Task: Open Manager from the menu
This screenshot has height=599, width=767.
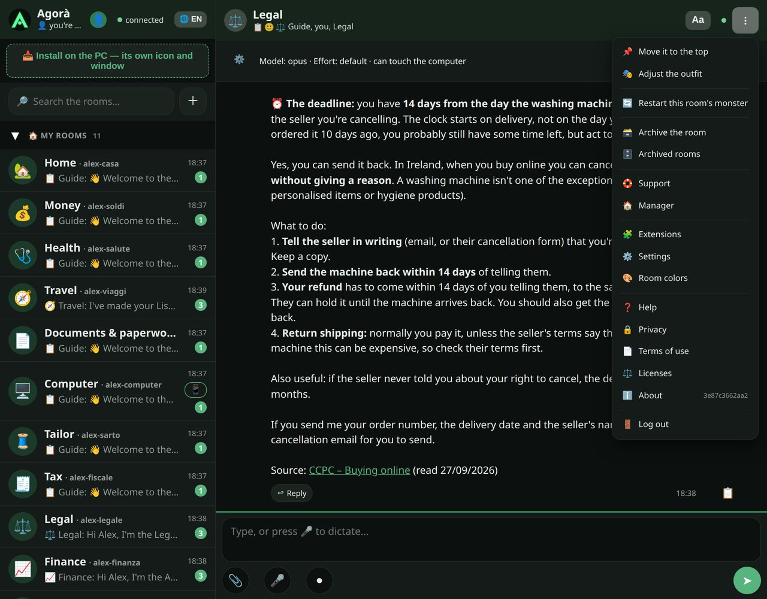Action: [685, 205]
